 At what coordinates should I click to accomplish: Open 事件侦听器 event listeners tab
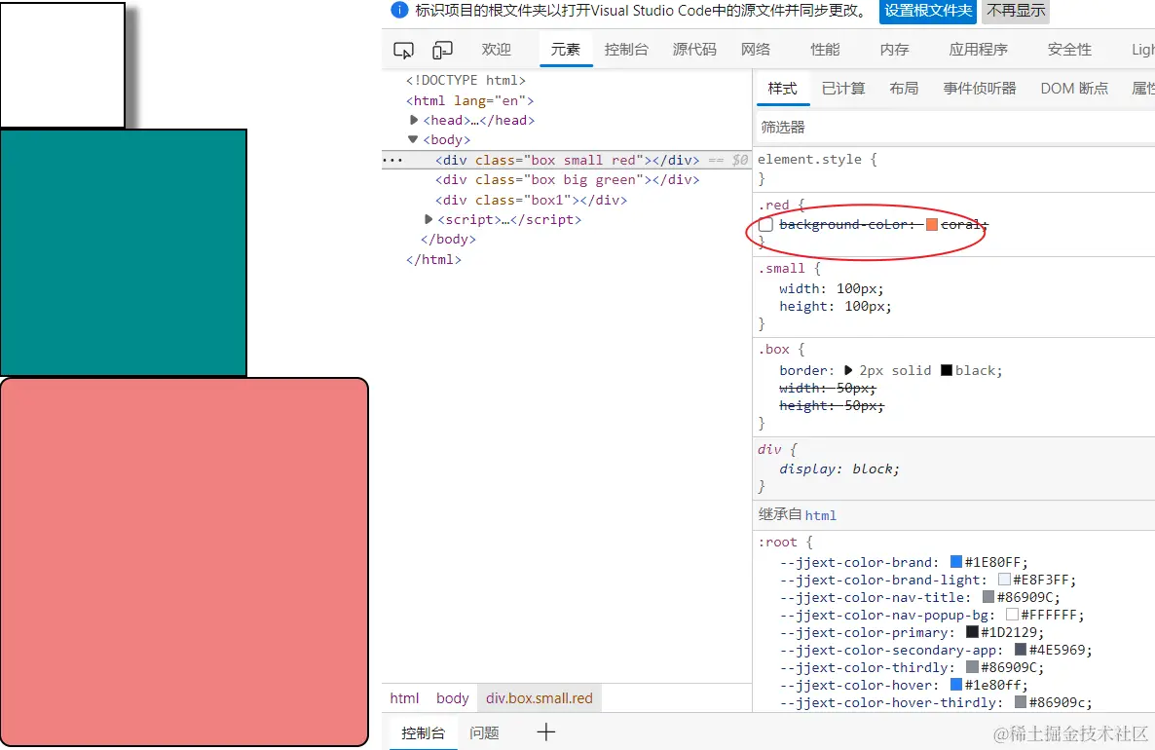pyautogui.click(x=980, y=89)
